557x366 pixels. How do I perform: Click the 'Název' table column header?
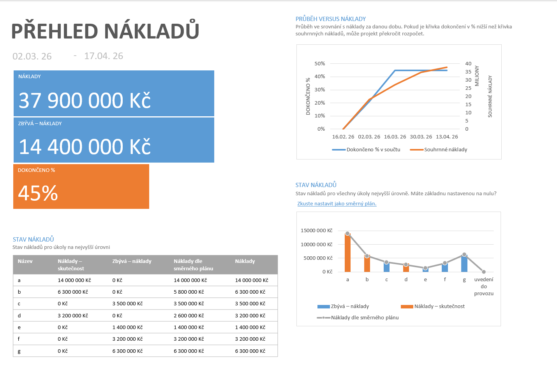[x=25, y=261]
